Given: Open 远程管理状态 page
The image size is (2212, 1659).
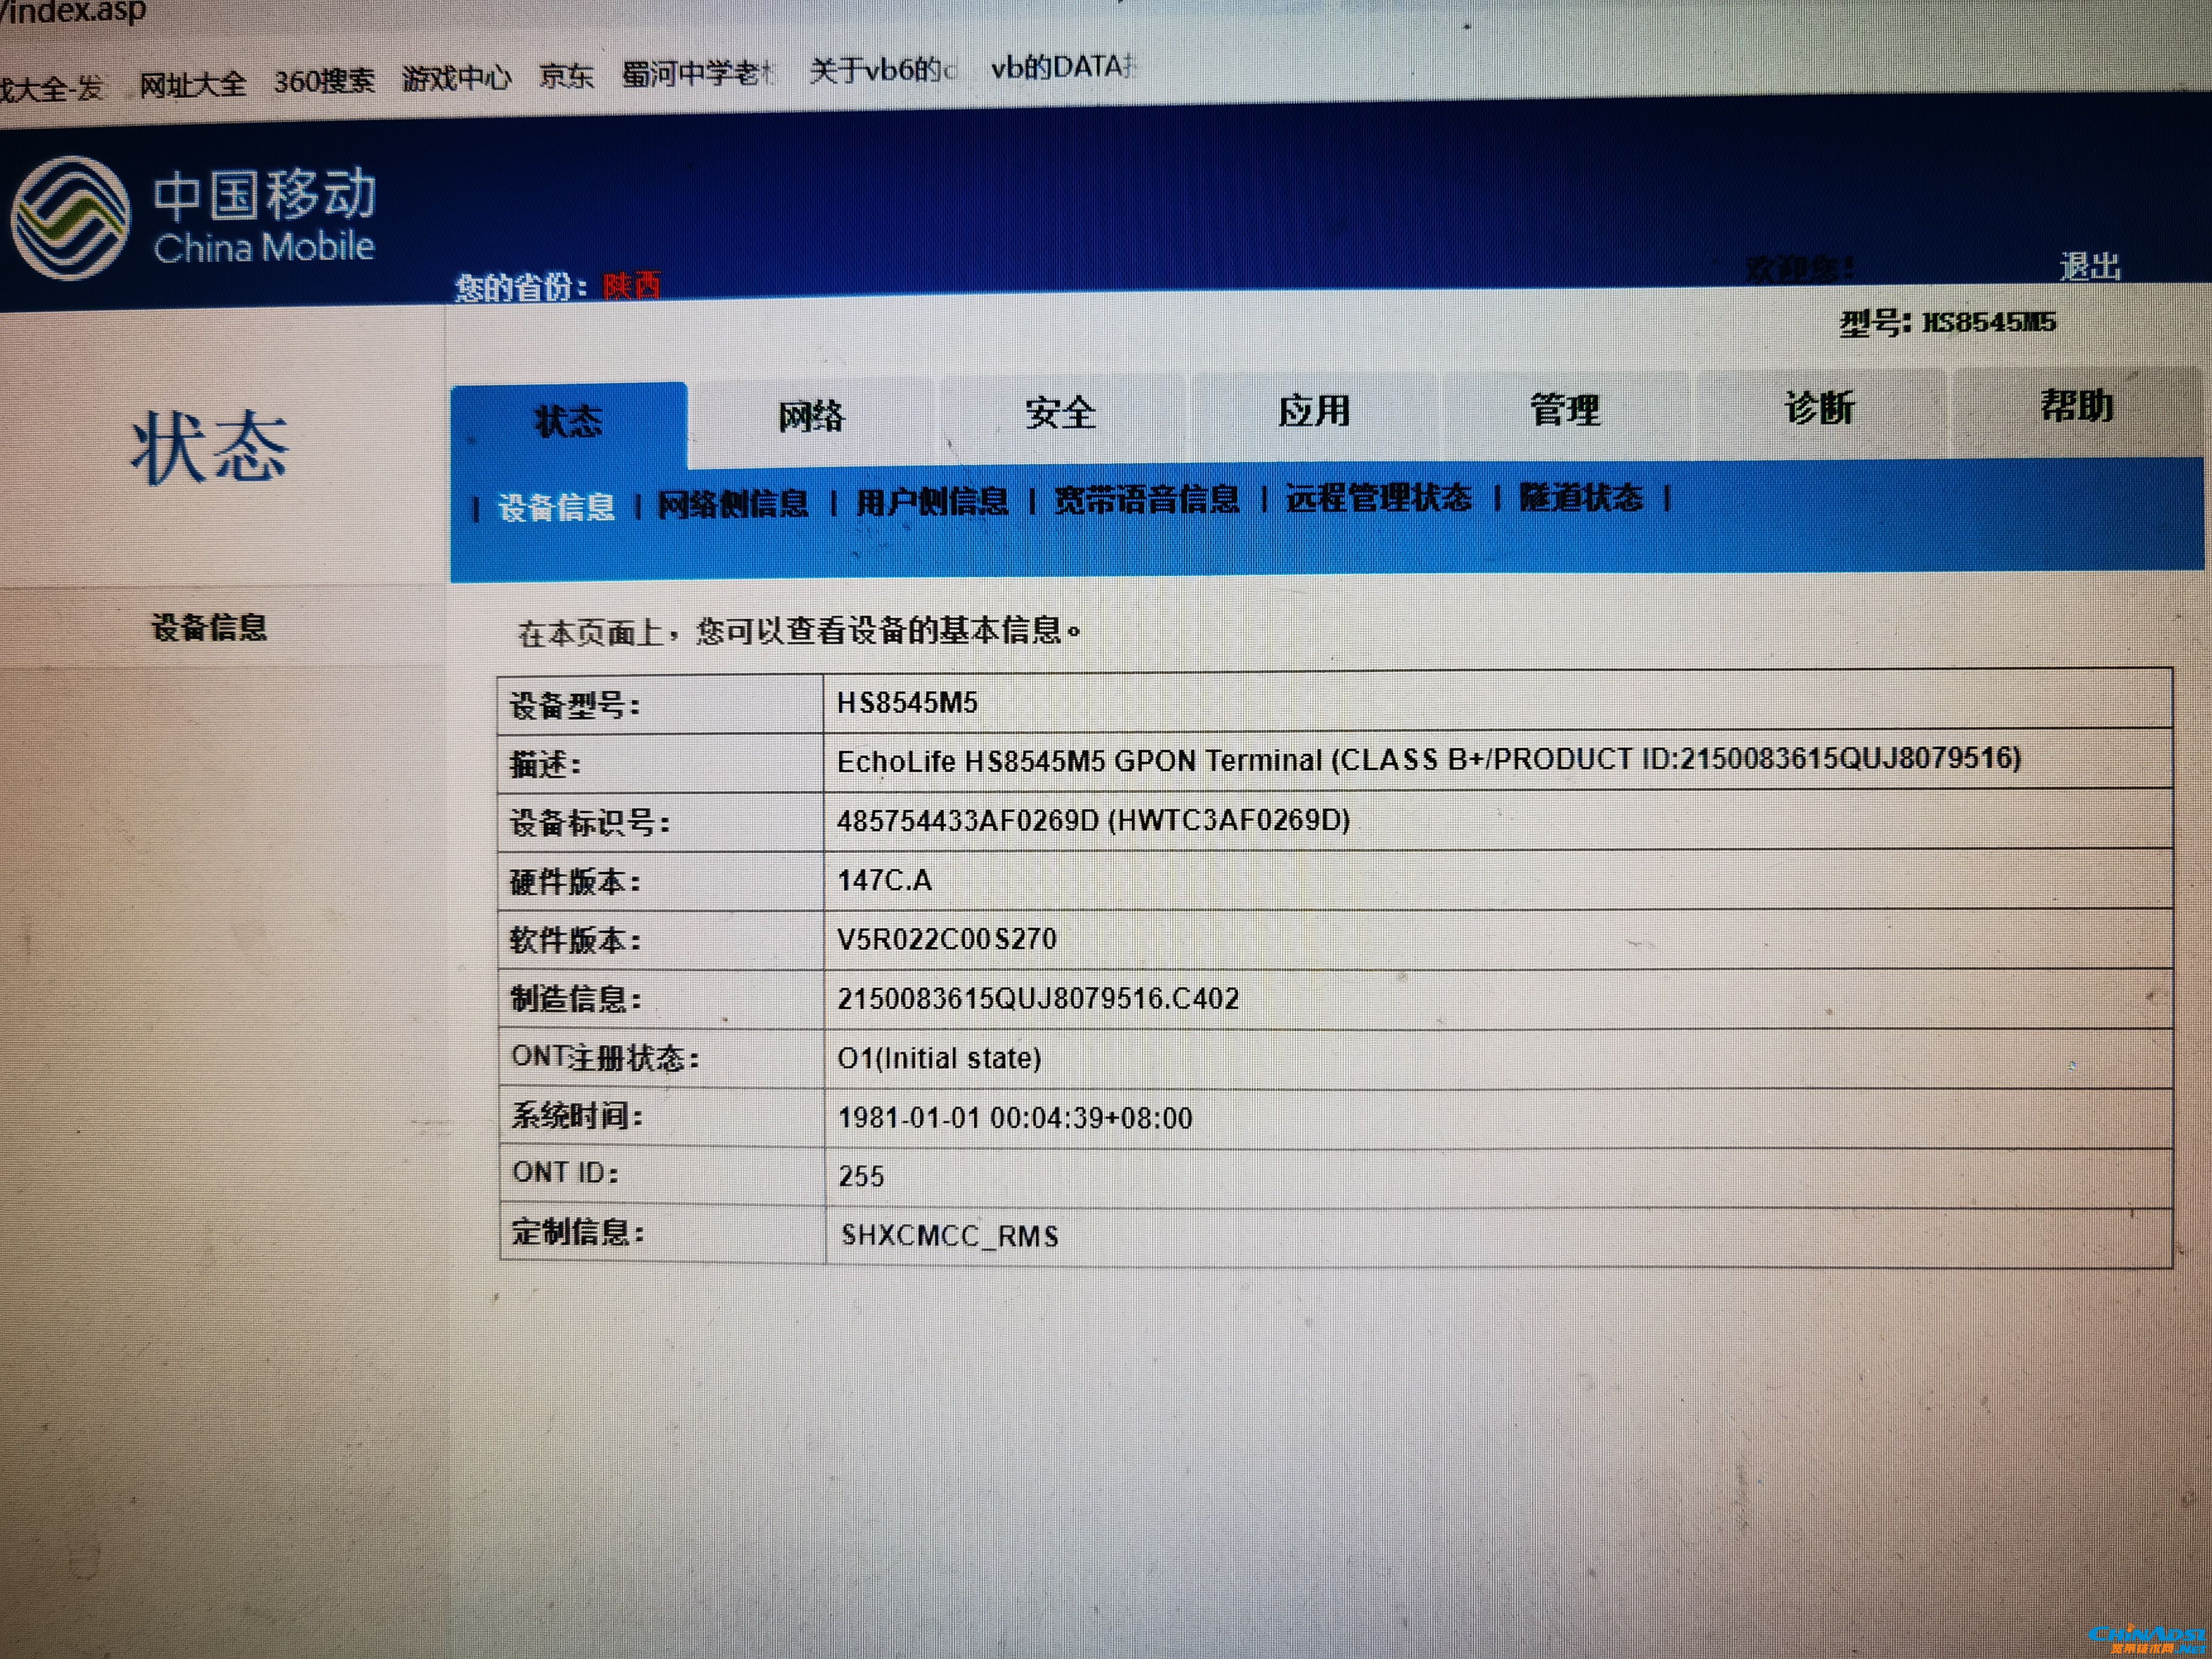Looking at the screenshot, I should point(1378,497).
